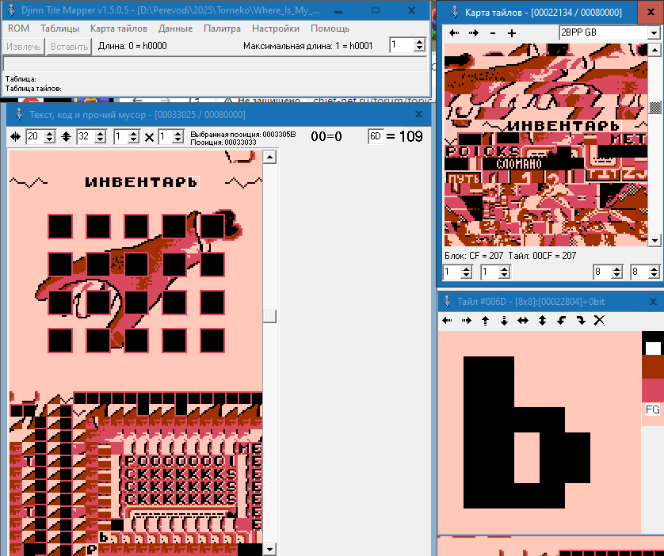Click the ПУТЬ tile in tile map
664x556 pixels.
[464, 179]
